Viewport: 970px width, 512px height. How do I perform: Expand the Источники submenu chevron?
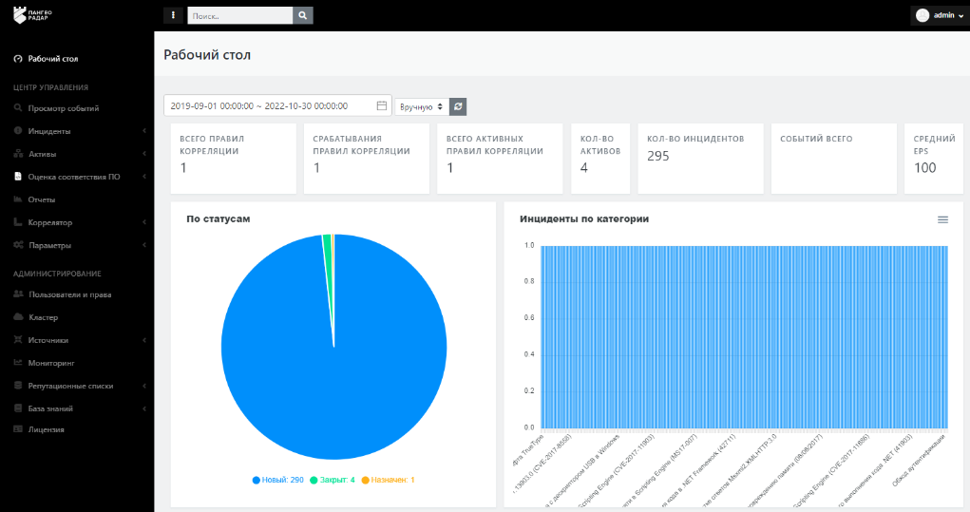pyautogui.click(x=144, y=340)
